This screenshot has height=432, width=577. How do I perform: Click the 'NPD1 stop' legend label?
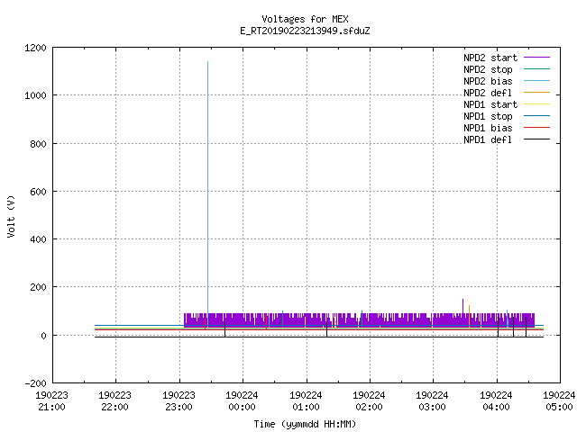pos(488,116)
